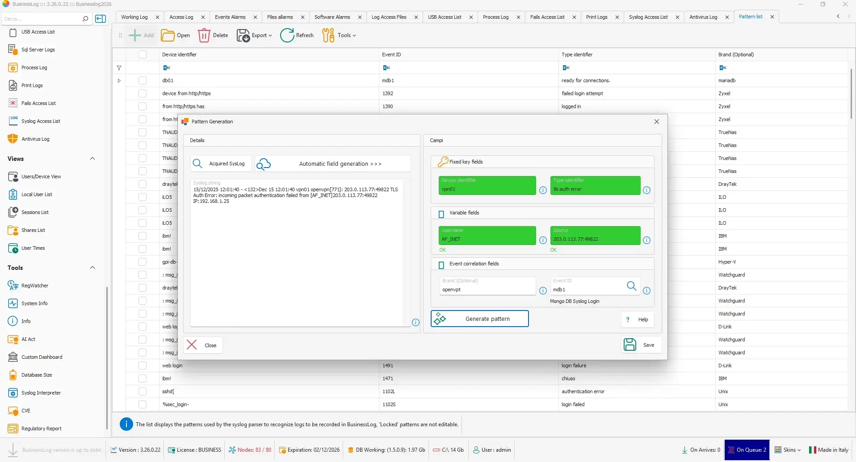This screenshot has width=856, height=462.
Task: Select the Process Log sidebar icon
Action: [x=13, y=67]
